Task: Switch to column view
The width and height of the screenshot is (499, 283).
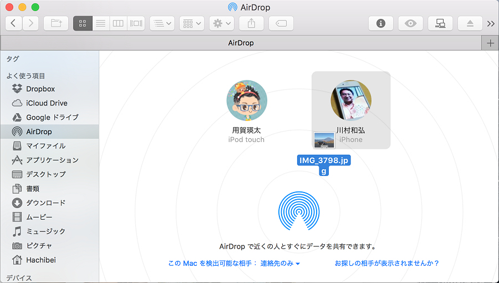Action: pos(118,23)
